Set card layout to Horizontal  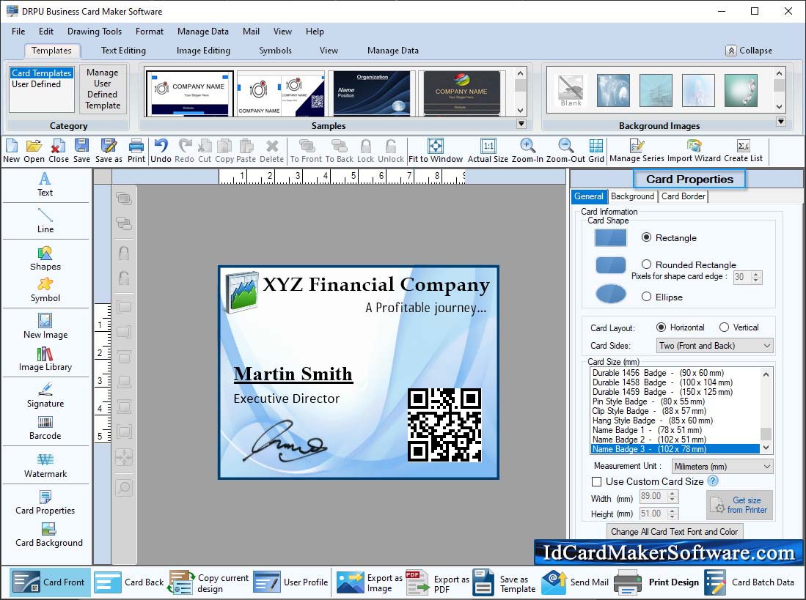pyautogui.click(x=661, y=327)
